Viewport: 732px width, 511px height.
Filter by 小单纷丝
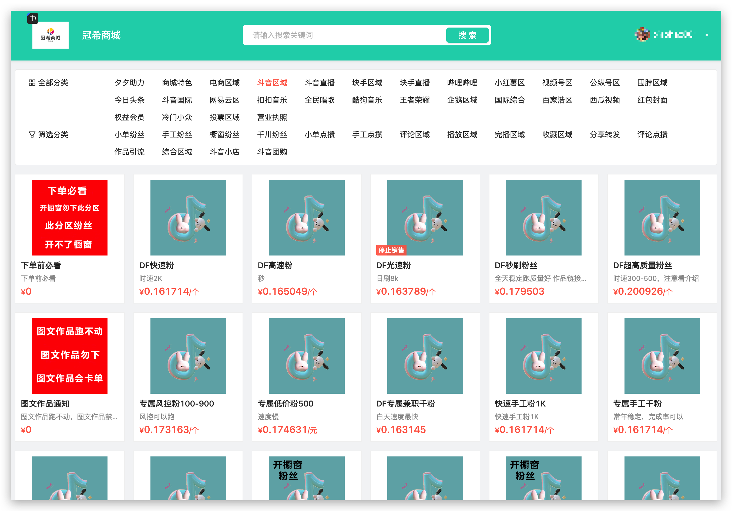[x=129, y=135]
